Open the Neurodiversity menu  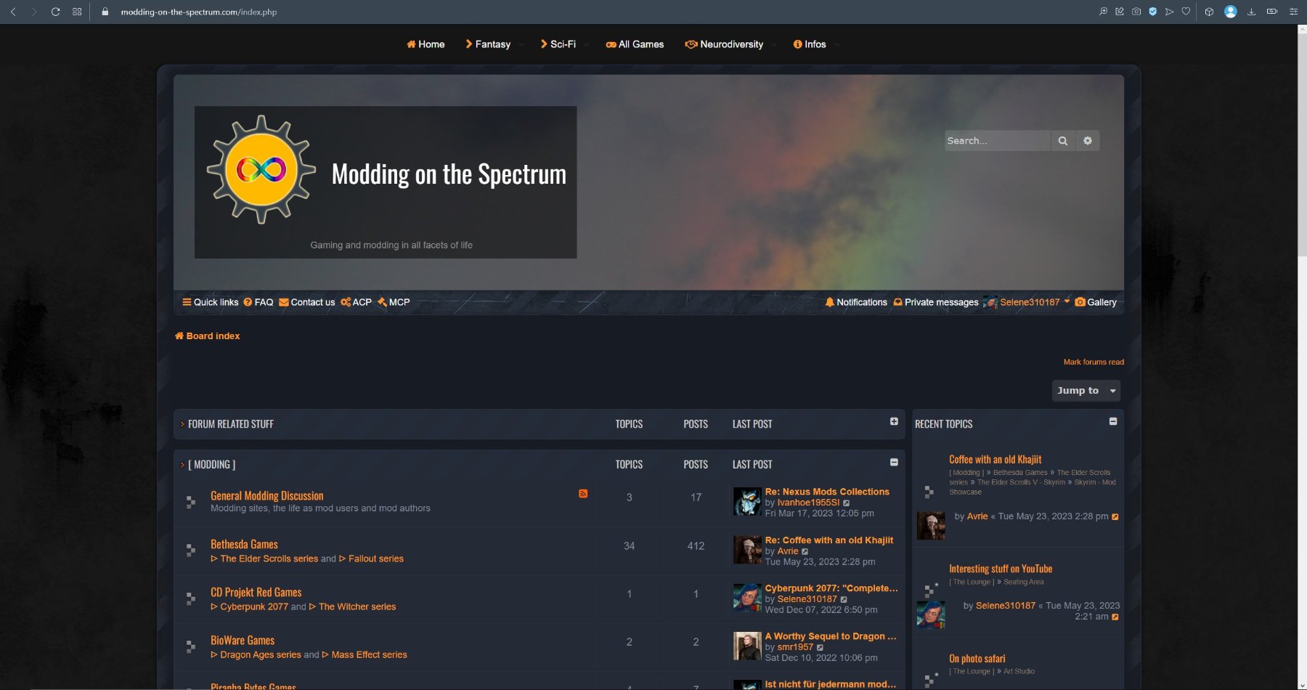tap(725, 44)
